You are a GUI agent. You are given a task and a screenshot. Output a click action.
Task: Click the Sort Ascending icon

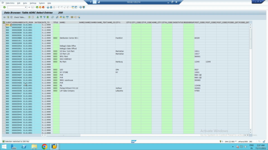(38, 17)
